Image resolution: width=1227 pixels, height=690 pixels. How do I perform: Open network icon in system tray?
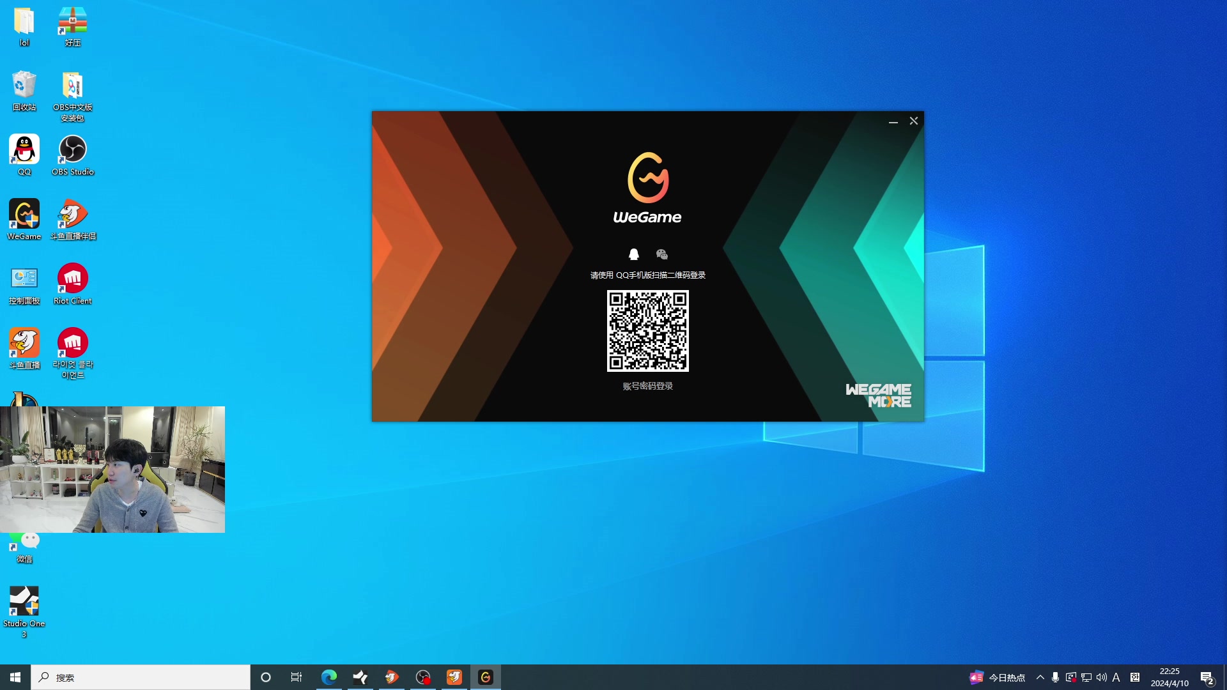(x=1086, y=677)
